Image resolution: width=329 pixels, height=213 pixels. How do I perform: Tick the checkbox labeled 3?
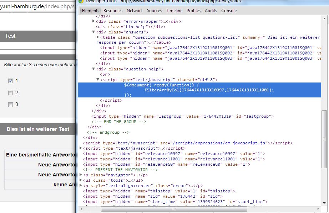pos(10,105)
